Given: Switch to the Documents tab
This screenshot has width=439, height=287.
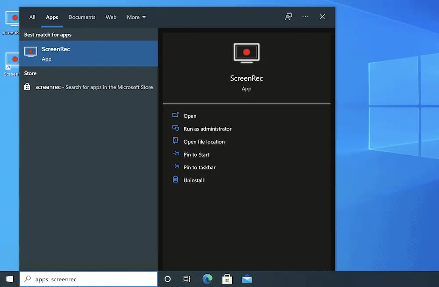Looking at the screenshot, I should pyautogui.click(x=82, y=17).
